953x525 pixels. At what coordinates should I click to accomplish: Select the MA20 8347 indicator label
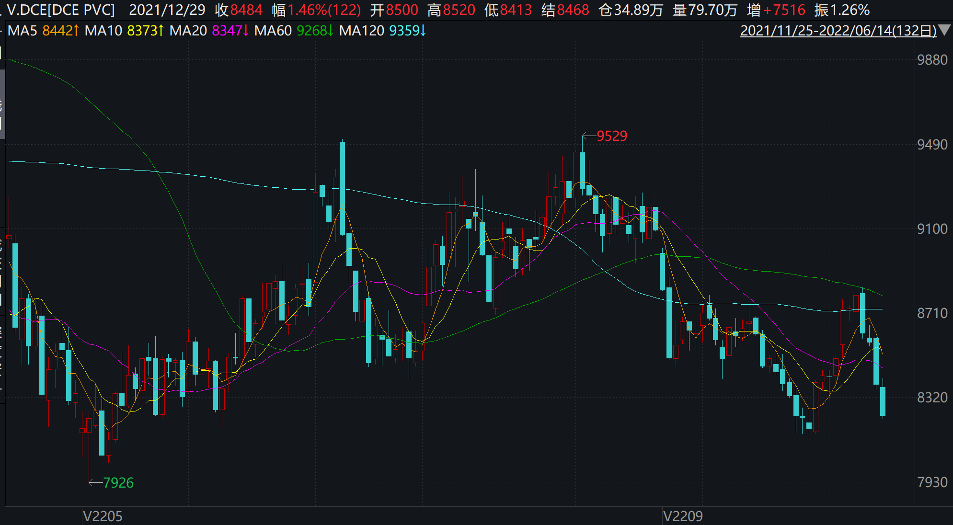pos(209,31)
